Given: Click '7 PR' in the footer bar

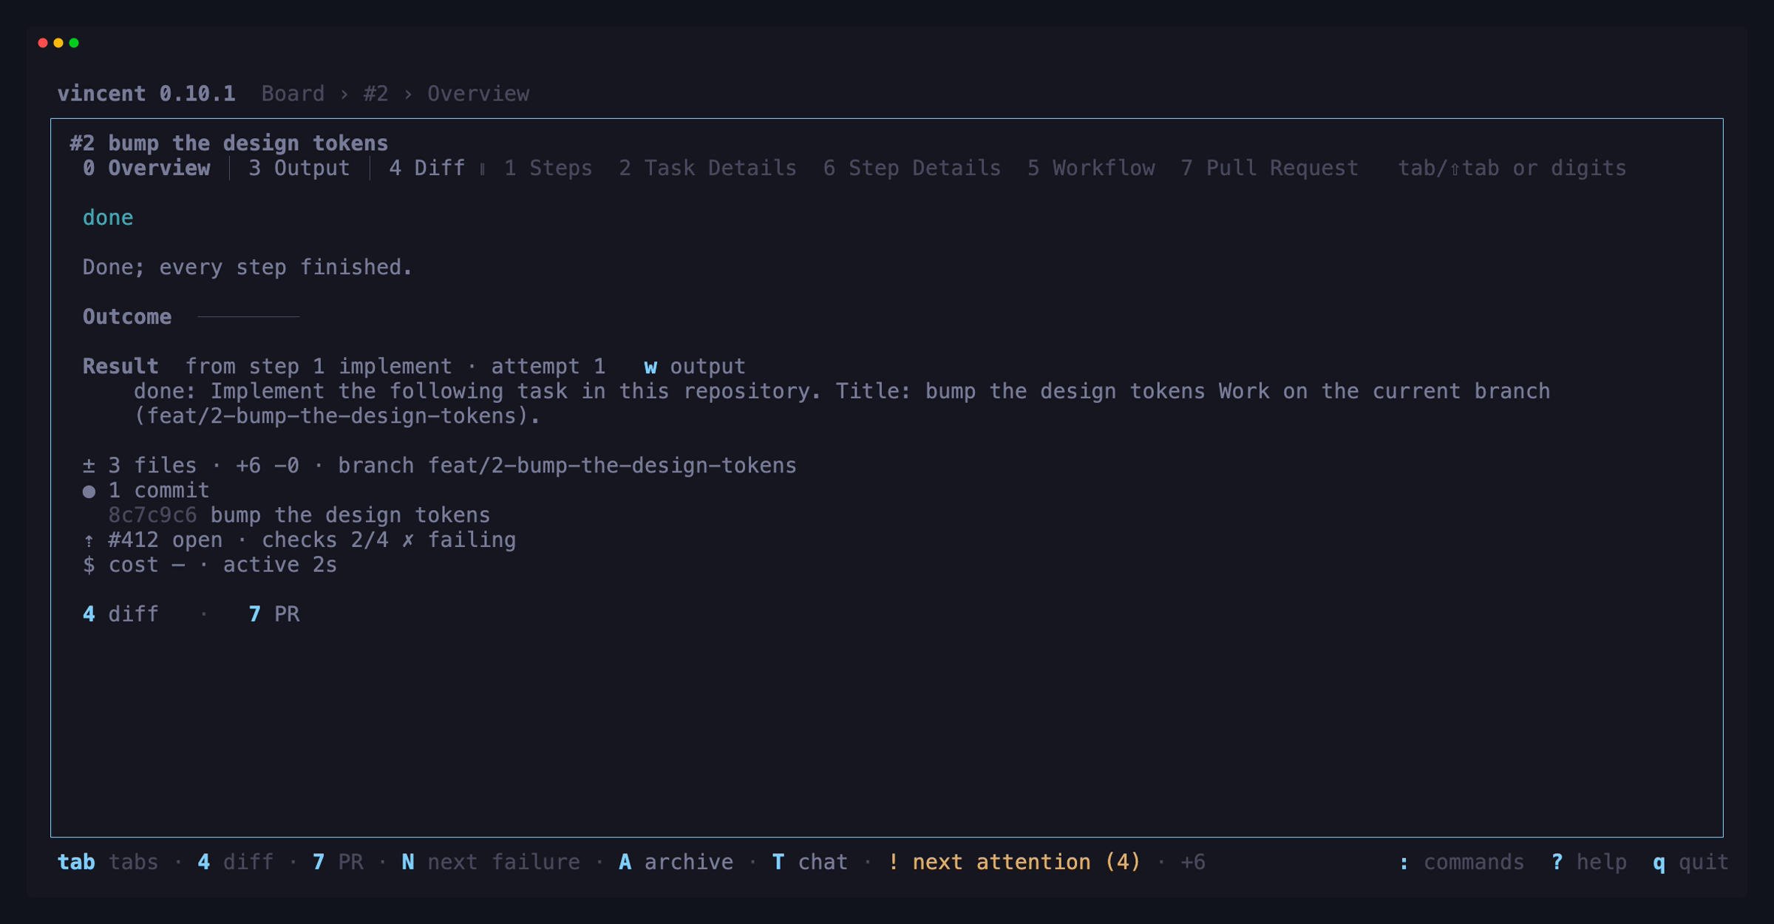Looking at the screenshot, I should pos(338,863).
